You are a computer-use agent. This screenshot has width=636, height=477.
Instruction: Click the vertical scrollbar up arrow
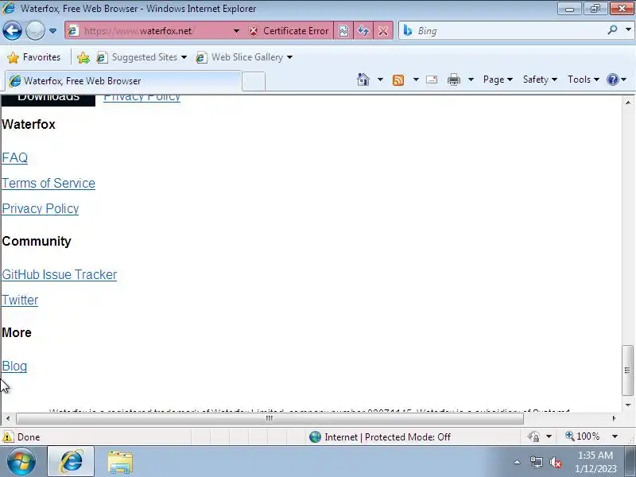click(627, 103)
